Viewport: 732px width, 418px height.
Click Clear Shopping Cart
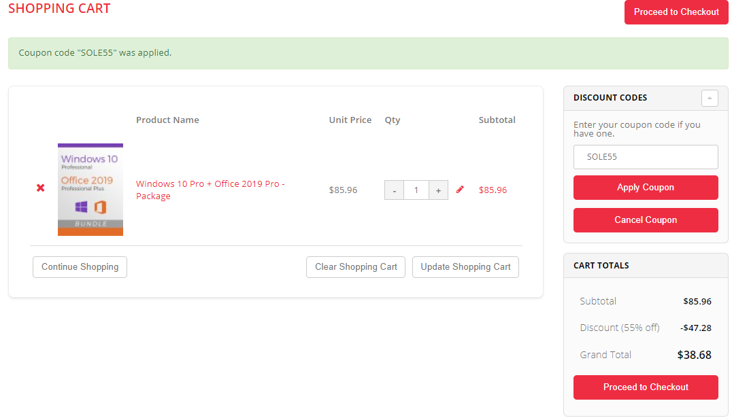click(x=356, y=267)
